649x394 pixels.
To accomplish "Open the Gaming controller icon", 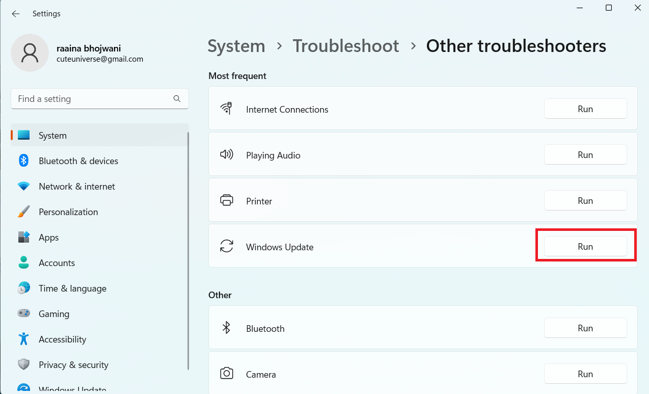I will coord(23,314).
